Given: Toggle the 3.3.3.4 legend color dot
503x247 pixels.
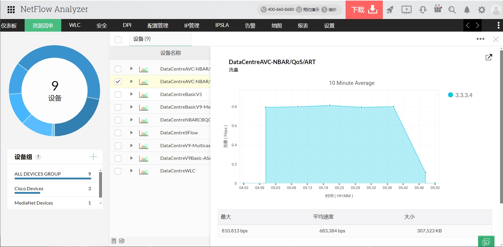Looking at the screenshot, I should click(x=451, y=95).
